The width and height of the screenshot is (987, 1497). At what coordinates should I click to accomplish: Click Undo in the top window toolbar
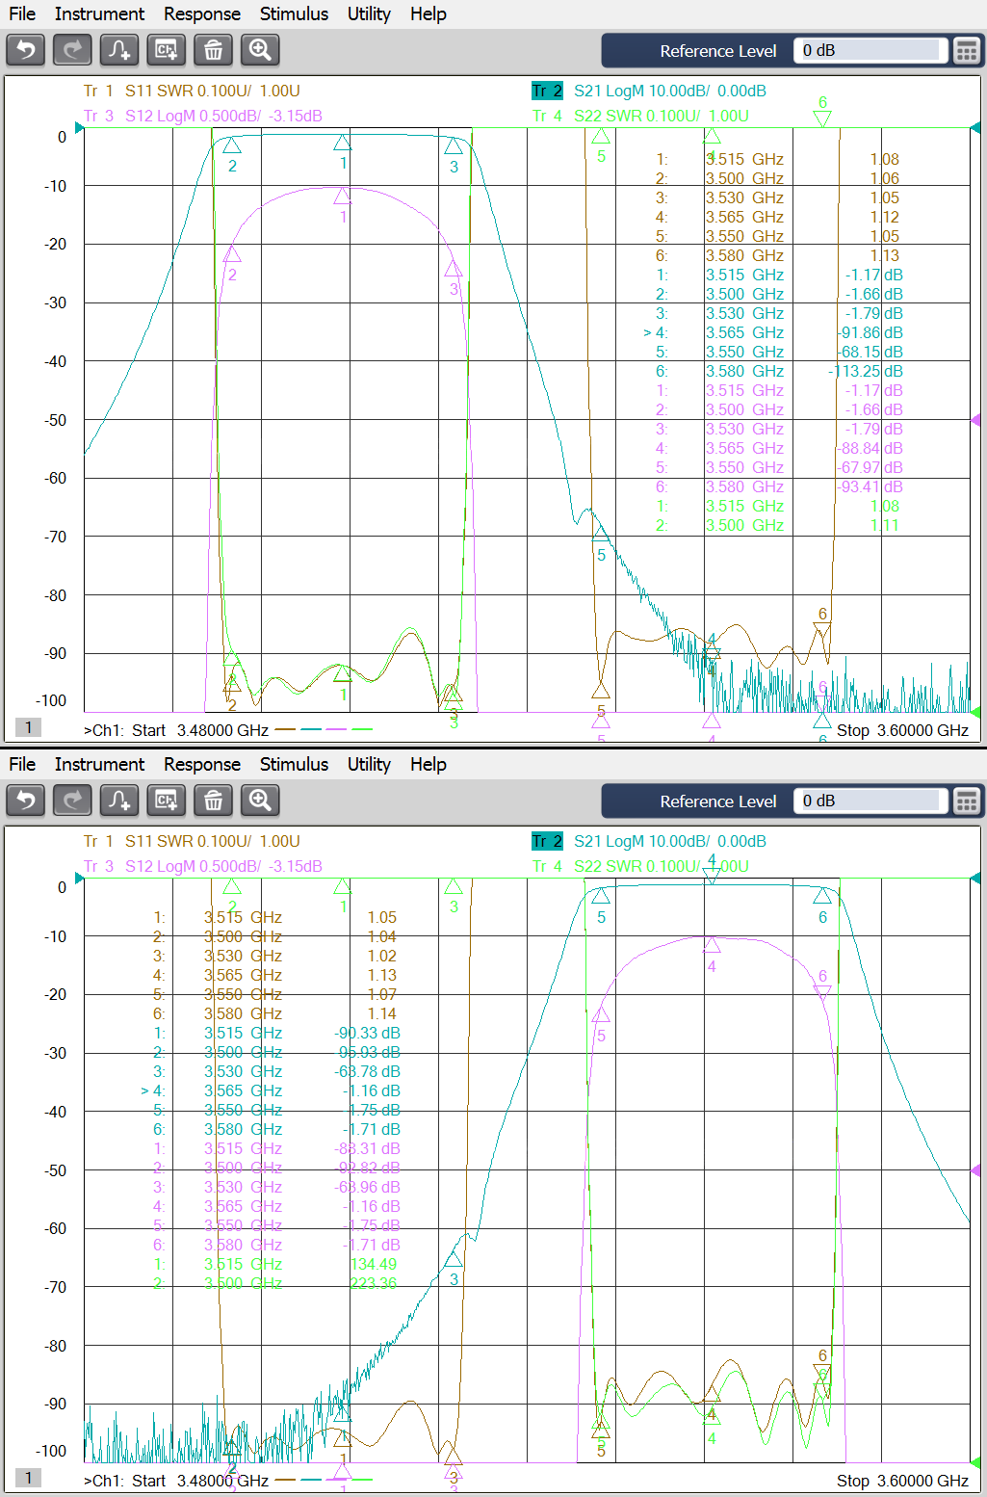[x=26, y=50]
